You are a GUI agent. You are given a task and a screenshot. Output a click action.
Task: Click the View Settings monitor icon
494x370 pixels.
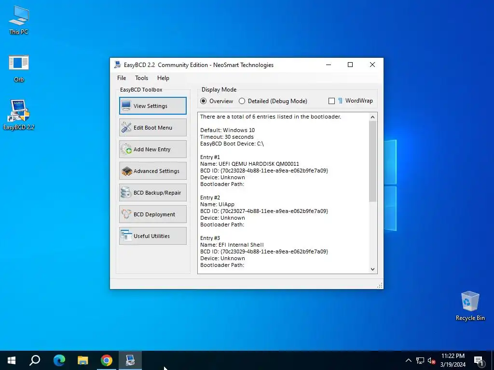[126, 106]
